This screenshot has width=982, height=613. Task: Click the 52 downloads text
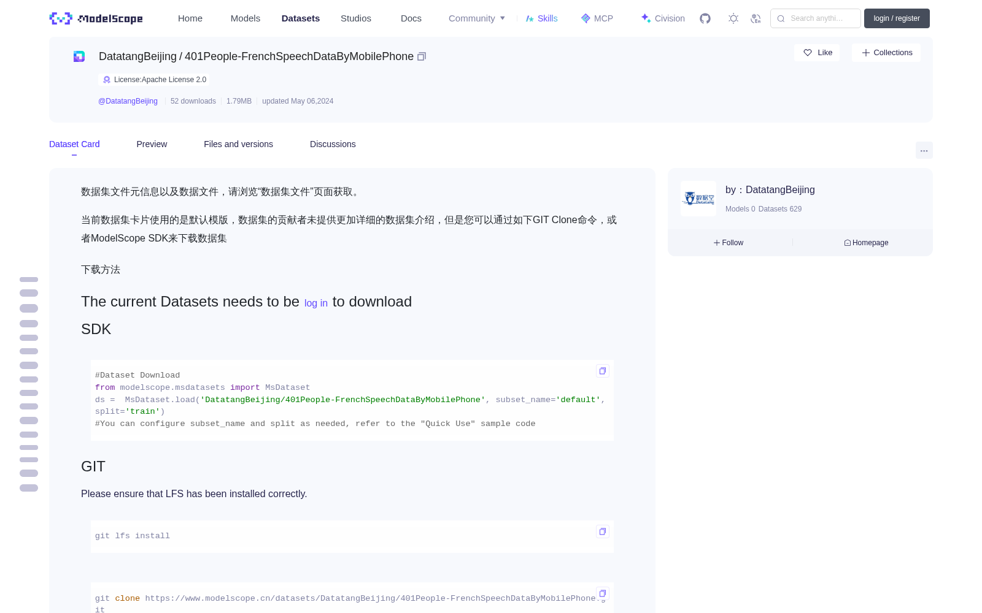(193, 101)
